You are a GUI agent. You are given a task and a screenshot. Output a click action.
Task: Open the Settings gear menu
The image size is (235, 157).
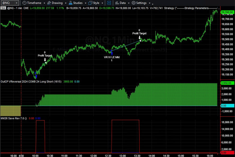click(x=139, y=3)
